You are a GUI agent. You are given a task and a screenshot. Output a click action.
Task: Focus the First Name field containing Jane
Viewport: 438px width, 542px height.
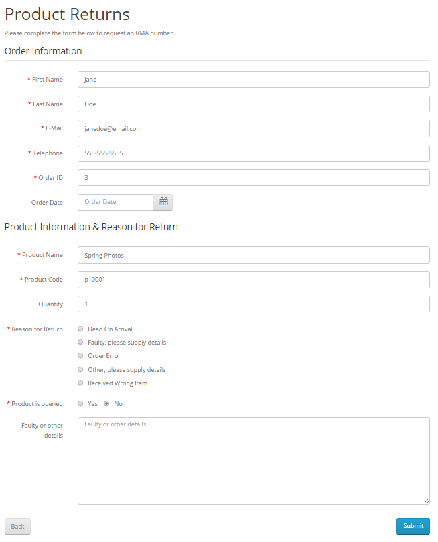coord(254,80)
